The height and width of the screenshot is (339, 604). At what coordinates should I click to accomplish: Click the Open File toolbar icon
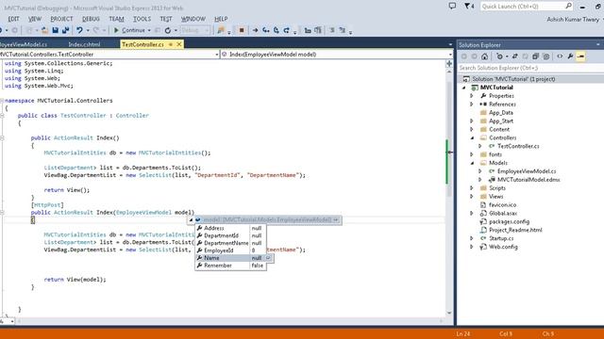pyautogui.click(x=44, y=30)
